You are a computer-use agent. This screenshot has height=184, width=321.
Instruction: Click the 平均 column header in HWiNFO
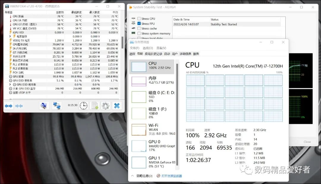pyautogui.click(x=115, y=12)
